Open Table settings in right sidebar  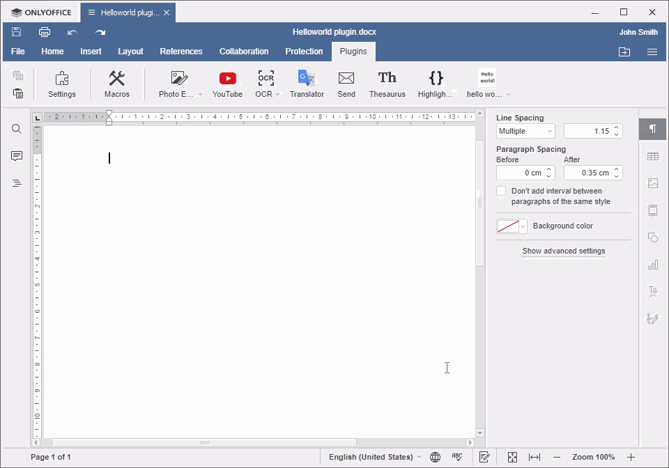pos(653,157)
